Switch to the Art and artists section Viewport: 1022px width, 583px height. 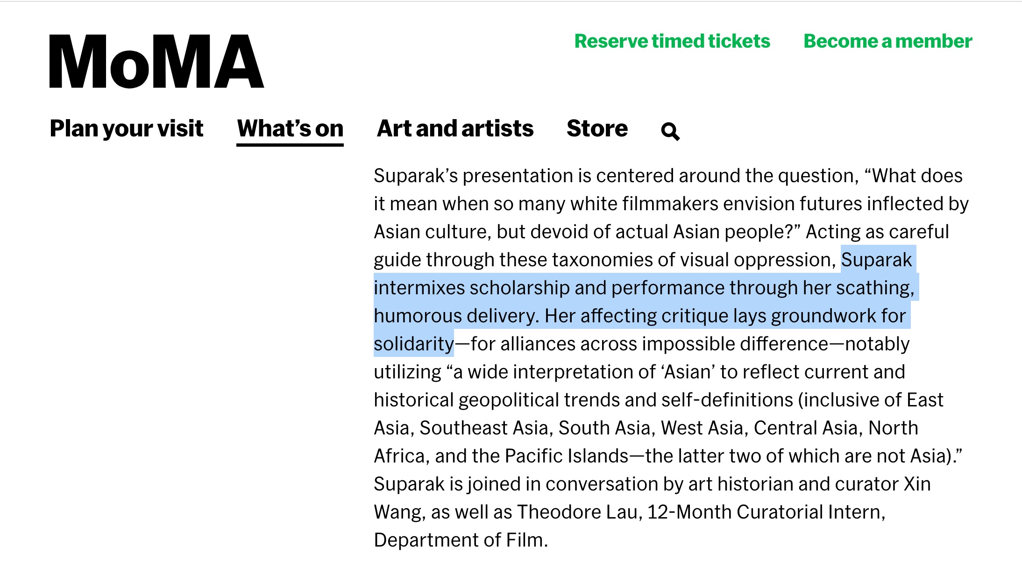(455, 129)
